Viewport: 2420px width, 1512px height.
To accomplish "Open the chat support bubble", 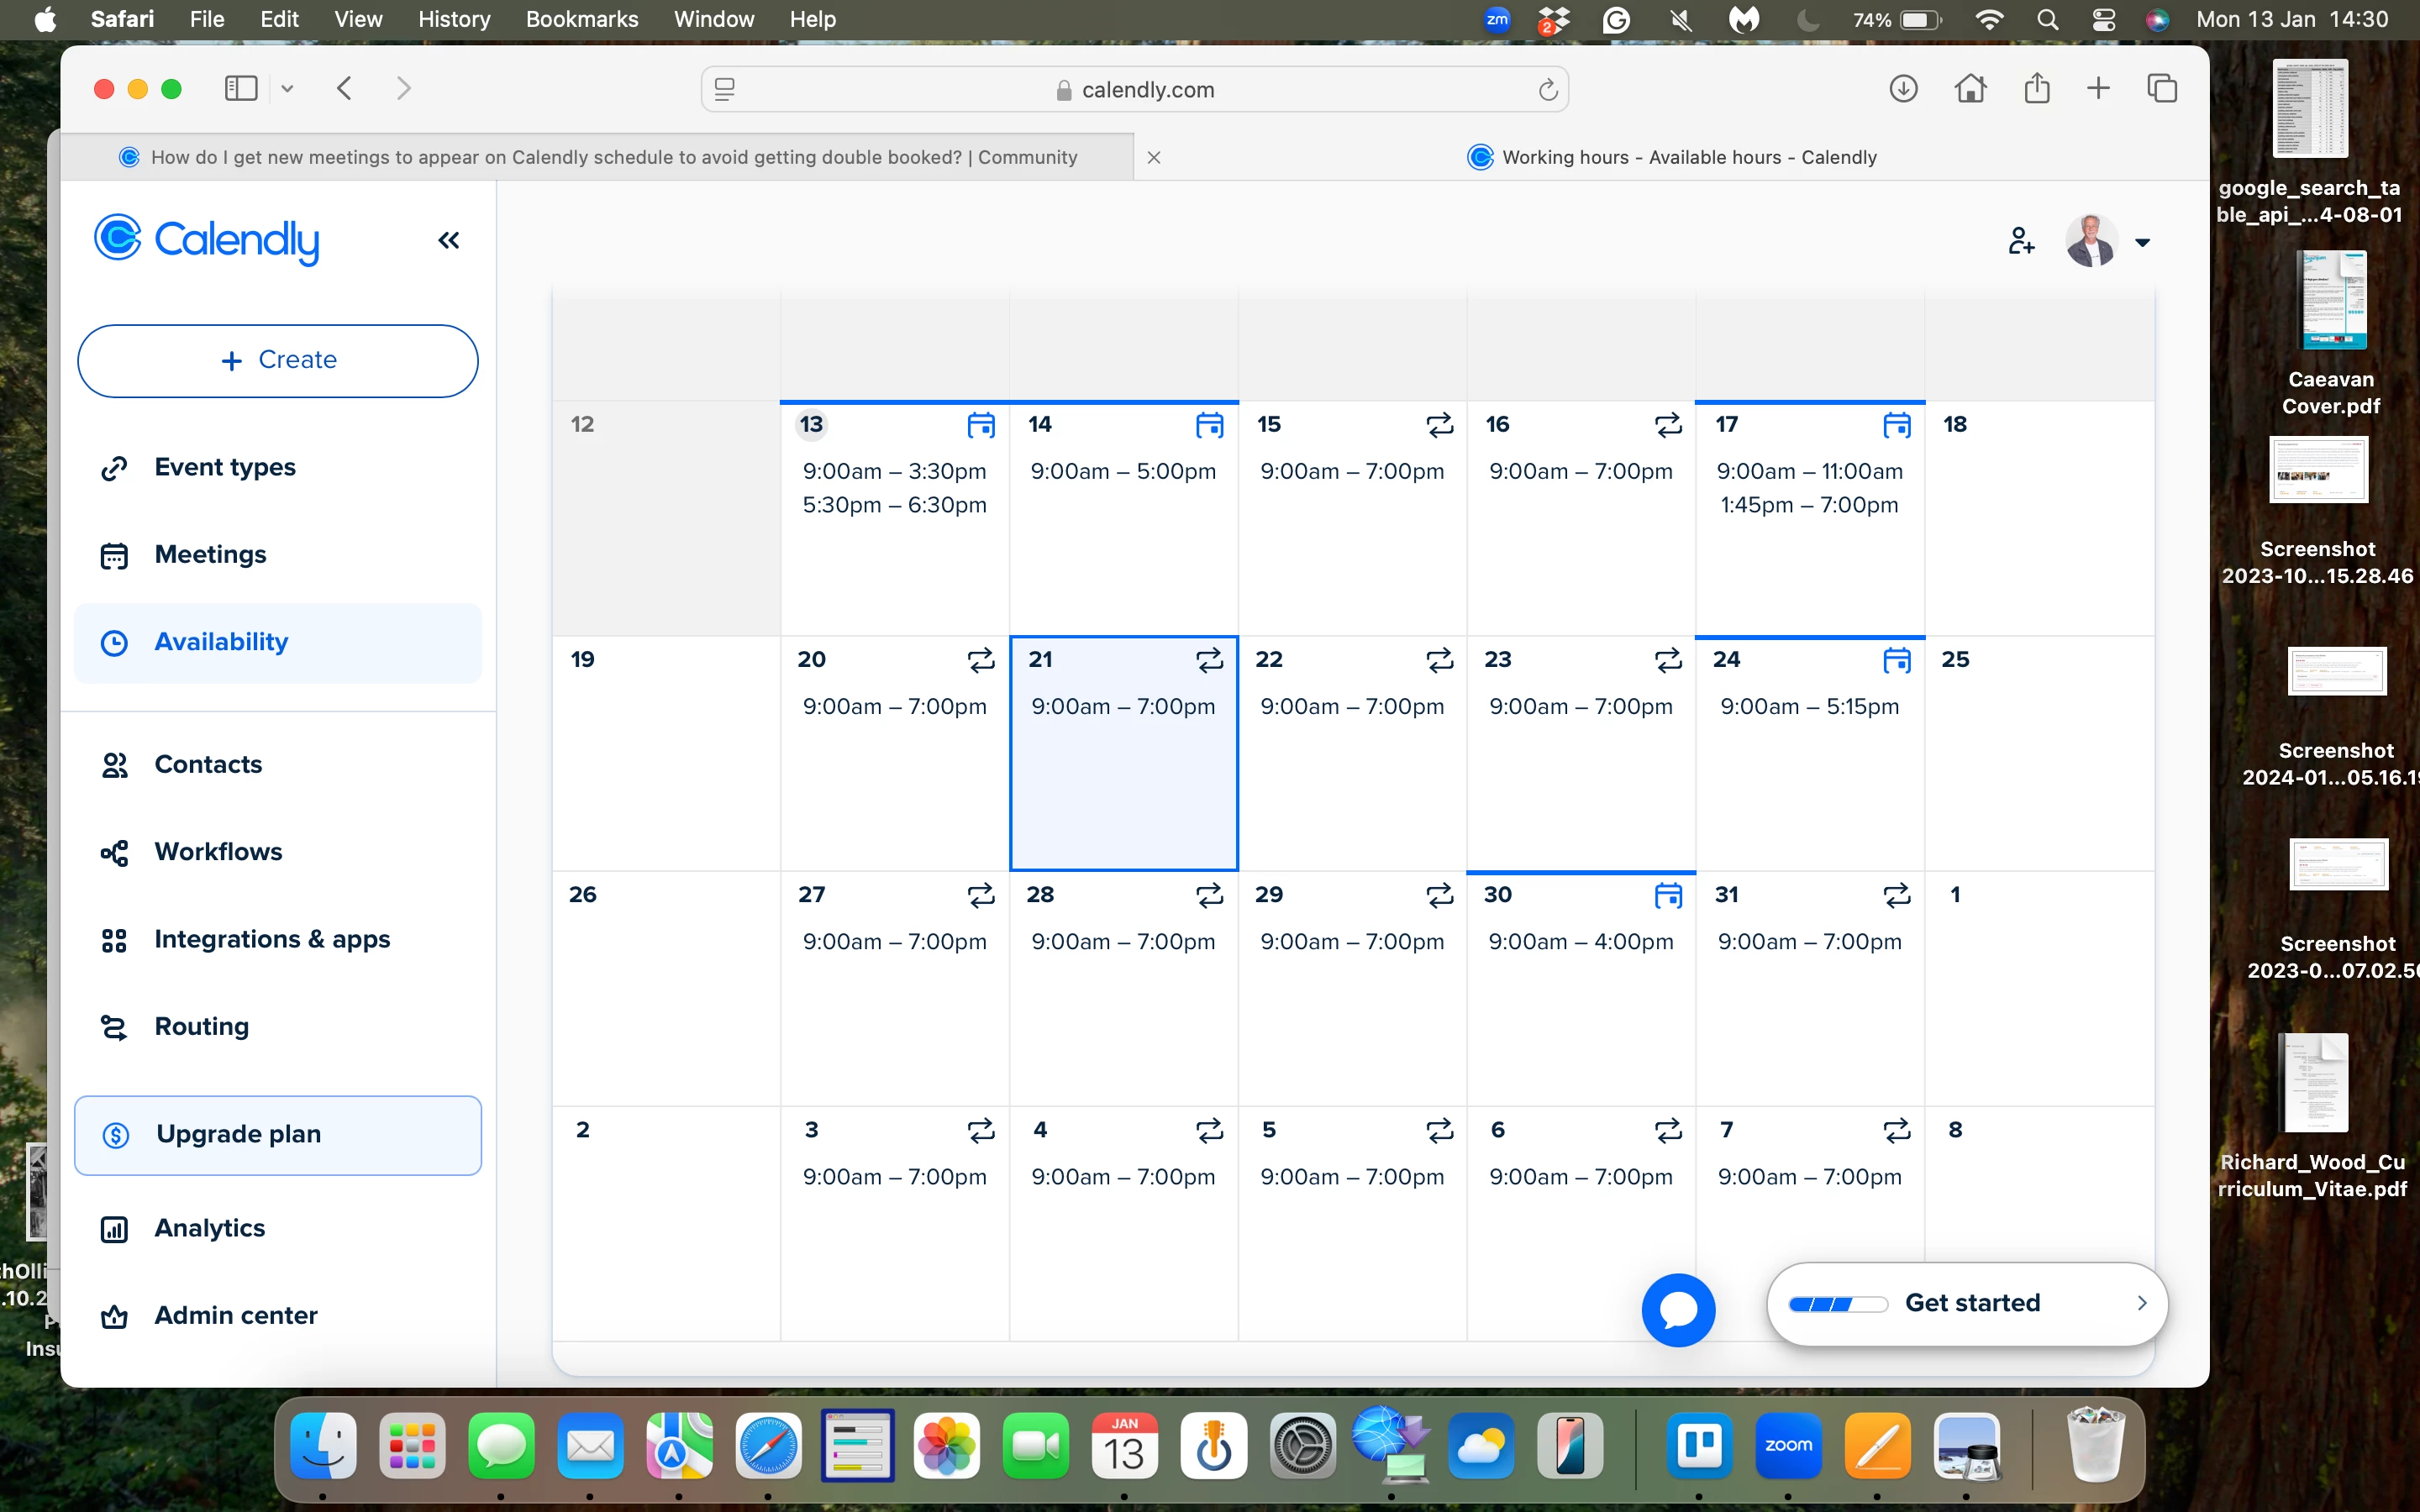I will point(1677,1309).
